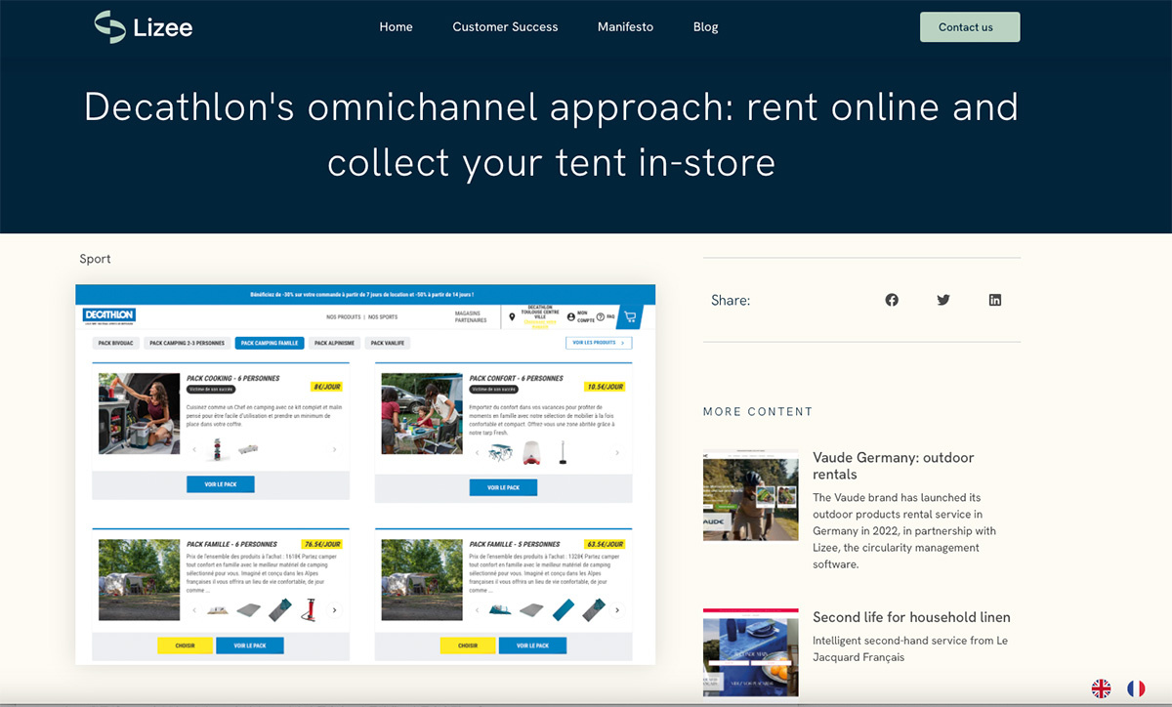Click Voir le Pack under Pack Confort

click(x=503, y=487)
